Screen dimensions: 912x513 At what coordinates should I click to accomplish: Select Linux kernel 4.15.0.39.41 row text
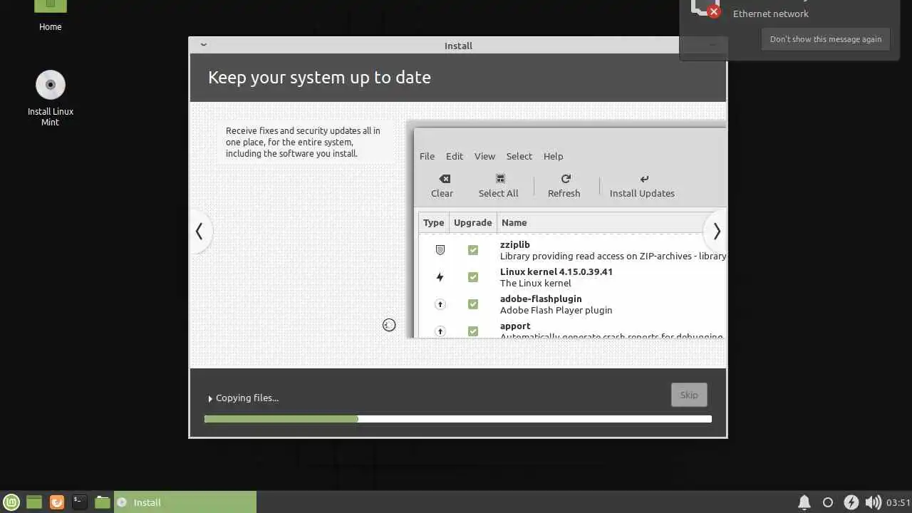556,271
